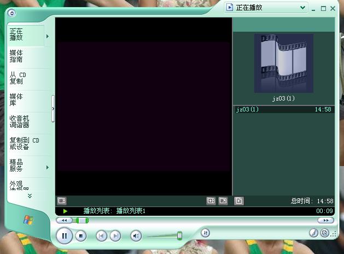Viewport: 344px width, 254px height.
Task: Pause the current playback
Action: click(x=64, y=236)
